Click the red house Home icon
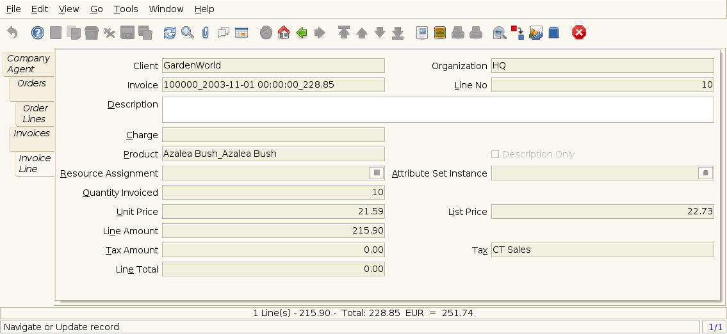This screenshot has height=334, width=727. coord(284,33)
